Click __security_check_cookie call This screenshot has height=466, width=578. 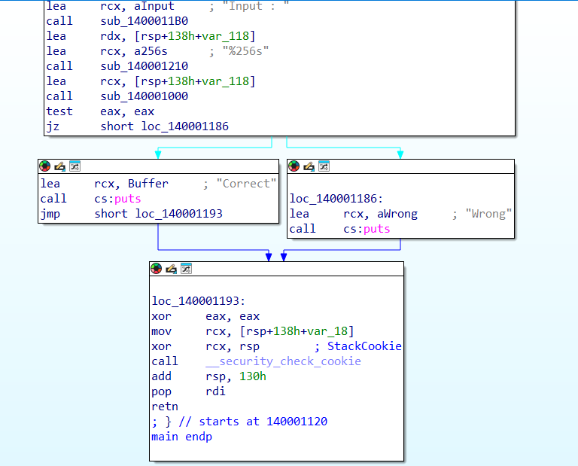283,361
